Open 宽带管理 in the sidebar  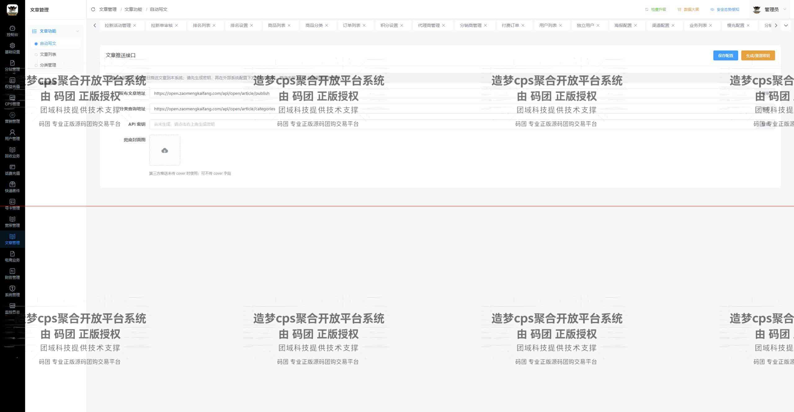coord(12,222)
